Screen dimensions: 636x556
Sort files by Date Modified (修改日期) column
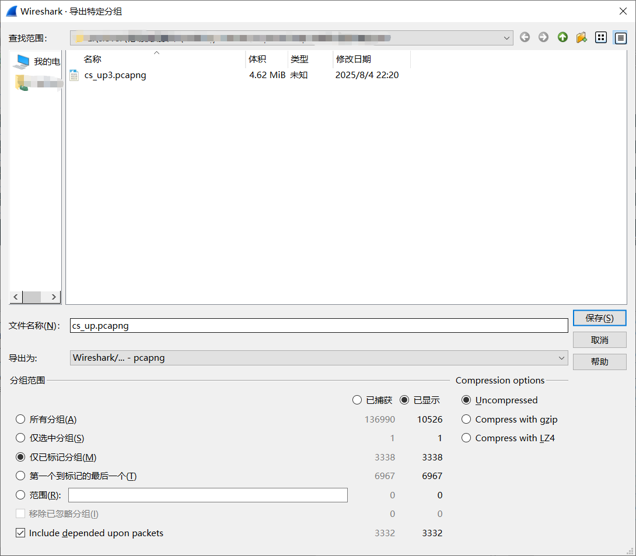372,59
